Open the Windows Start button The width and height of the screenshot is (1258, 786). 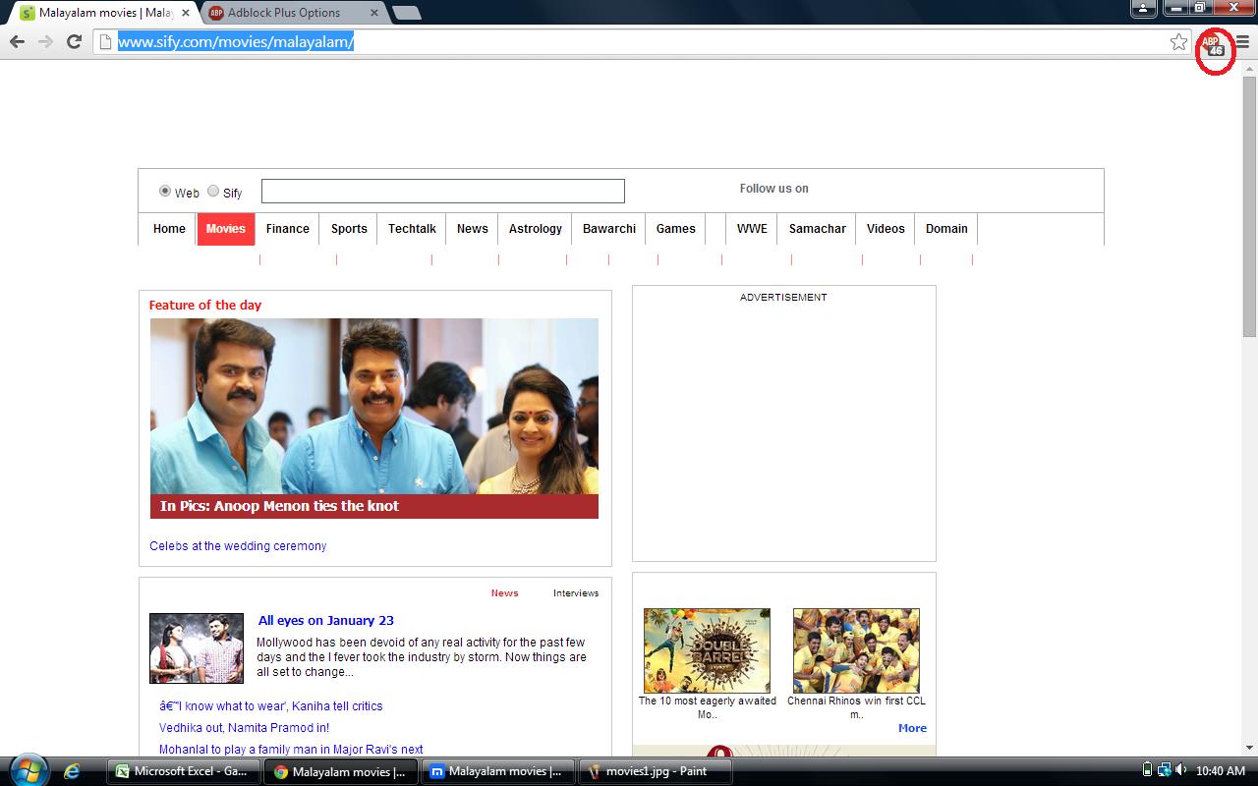point(28,770)
